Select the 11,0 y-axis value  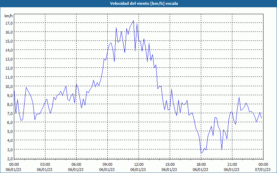[9, 77]
